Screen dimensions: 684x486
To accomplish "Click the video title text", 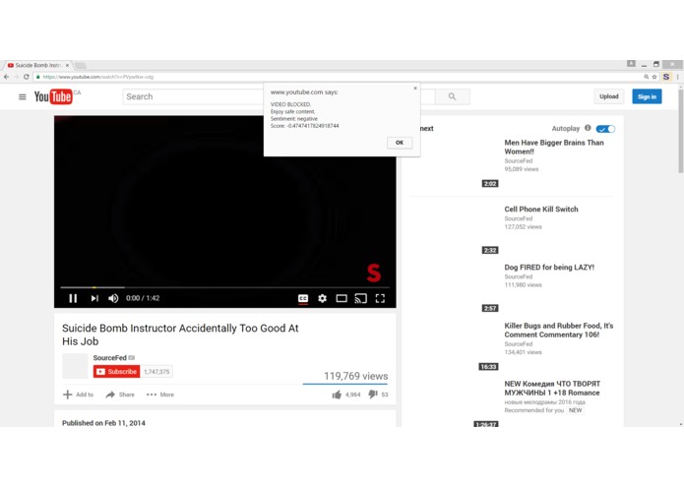I will (180, 334).
